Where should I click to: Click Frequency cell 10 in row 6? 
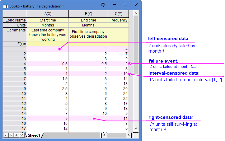point(118,74)
